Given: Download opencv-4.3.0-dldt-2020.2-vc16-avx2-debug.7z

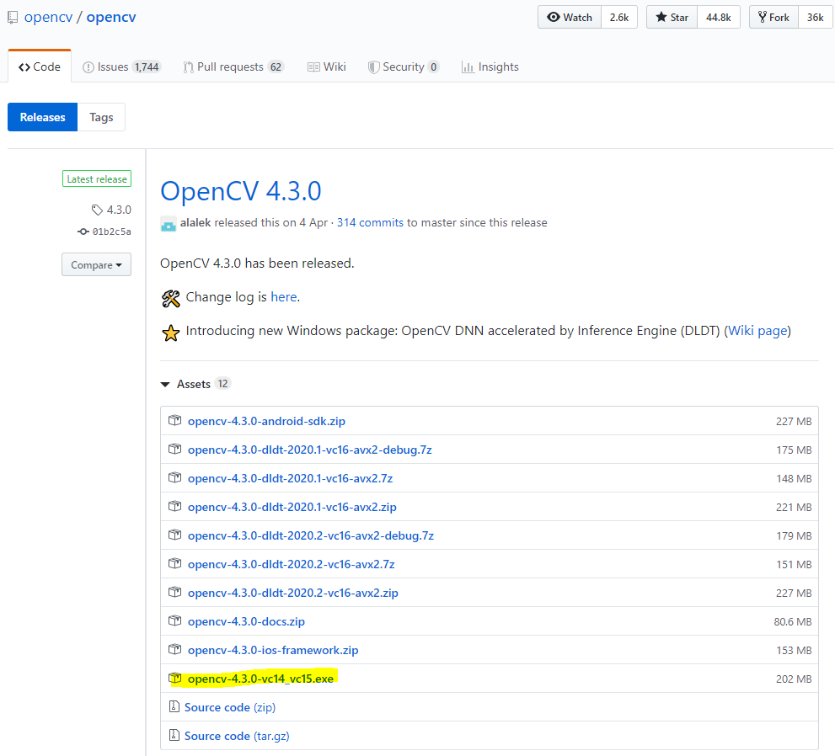Looking at the screenshot, I should pyautogui.click(x=311, y=535).
